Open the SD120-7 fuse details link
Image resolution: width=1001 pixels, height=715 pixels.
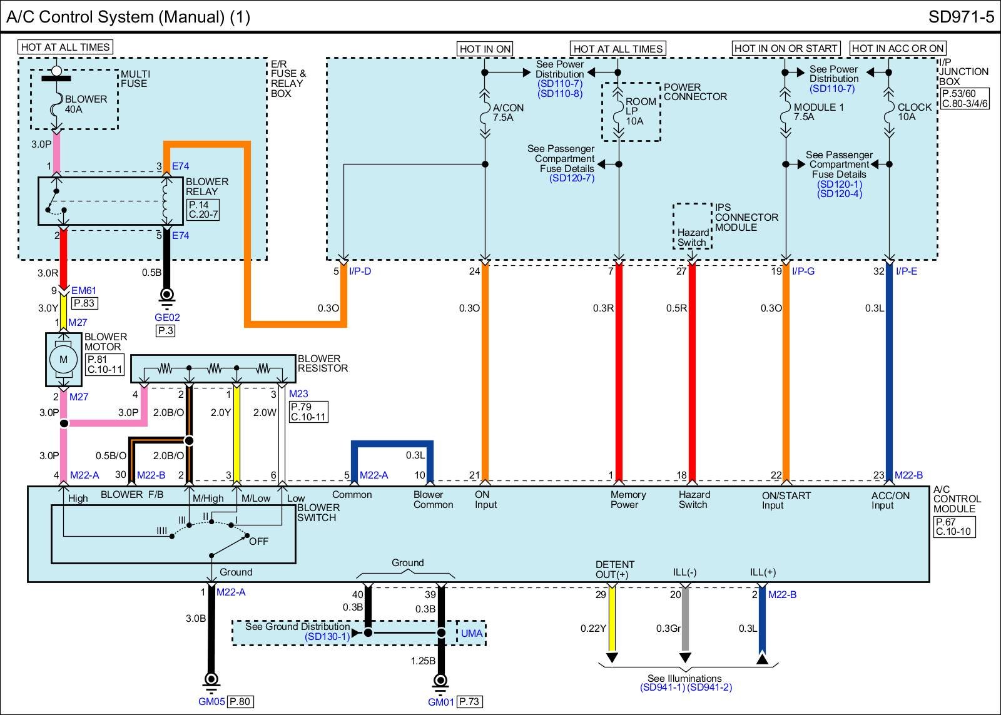pyautogui.click(x=572, y=178)
